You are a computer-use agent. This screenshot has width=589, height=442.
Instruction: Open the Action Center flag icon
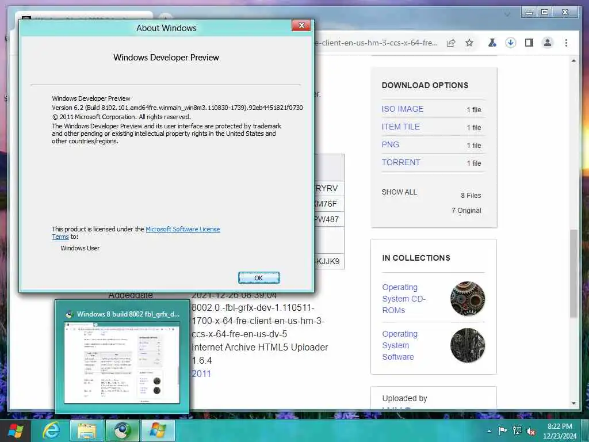click(x=503, y=430)
